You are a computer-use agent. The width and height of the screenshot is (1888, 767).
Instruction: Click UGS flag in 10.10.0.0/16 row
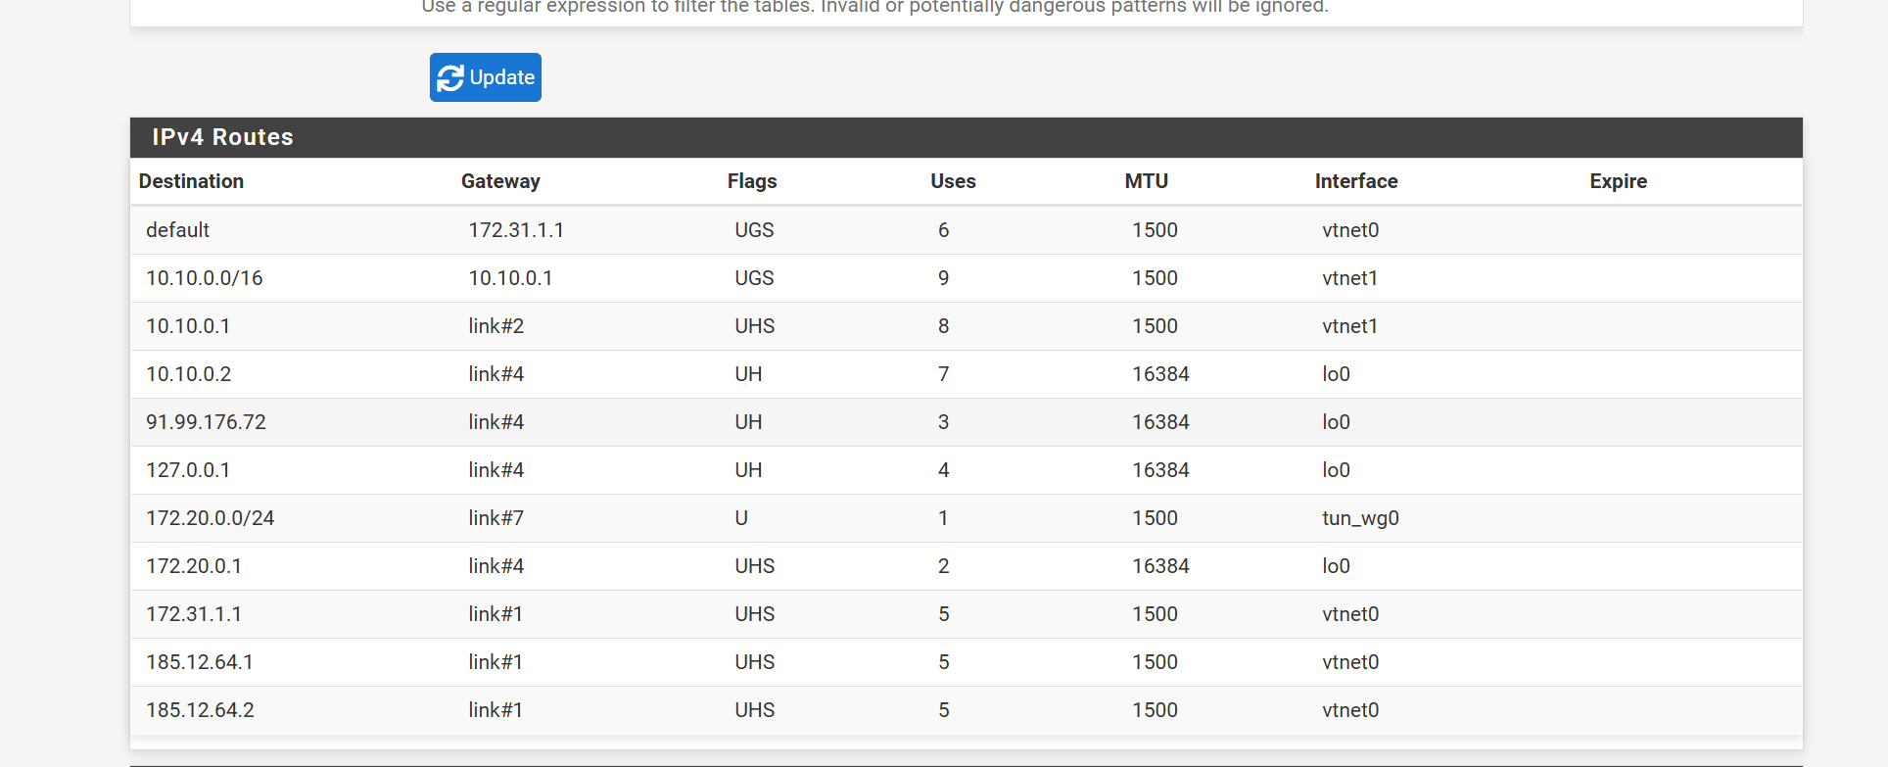click(x=754, y=278)
